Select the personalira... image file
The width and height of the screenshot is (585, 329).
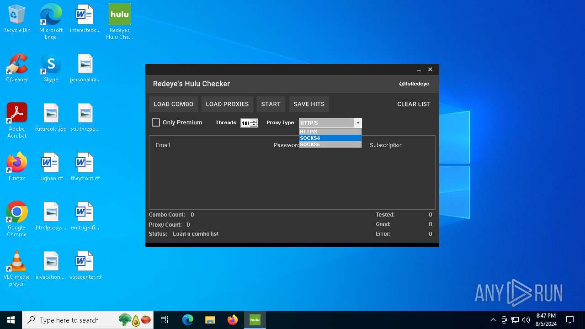coord(85,69)
